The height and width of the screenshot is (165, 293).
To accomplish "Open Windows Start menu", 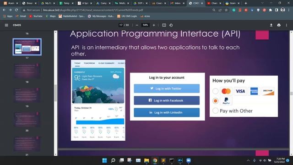I will (x=105, y=160).
